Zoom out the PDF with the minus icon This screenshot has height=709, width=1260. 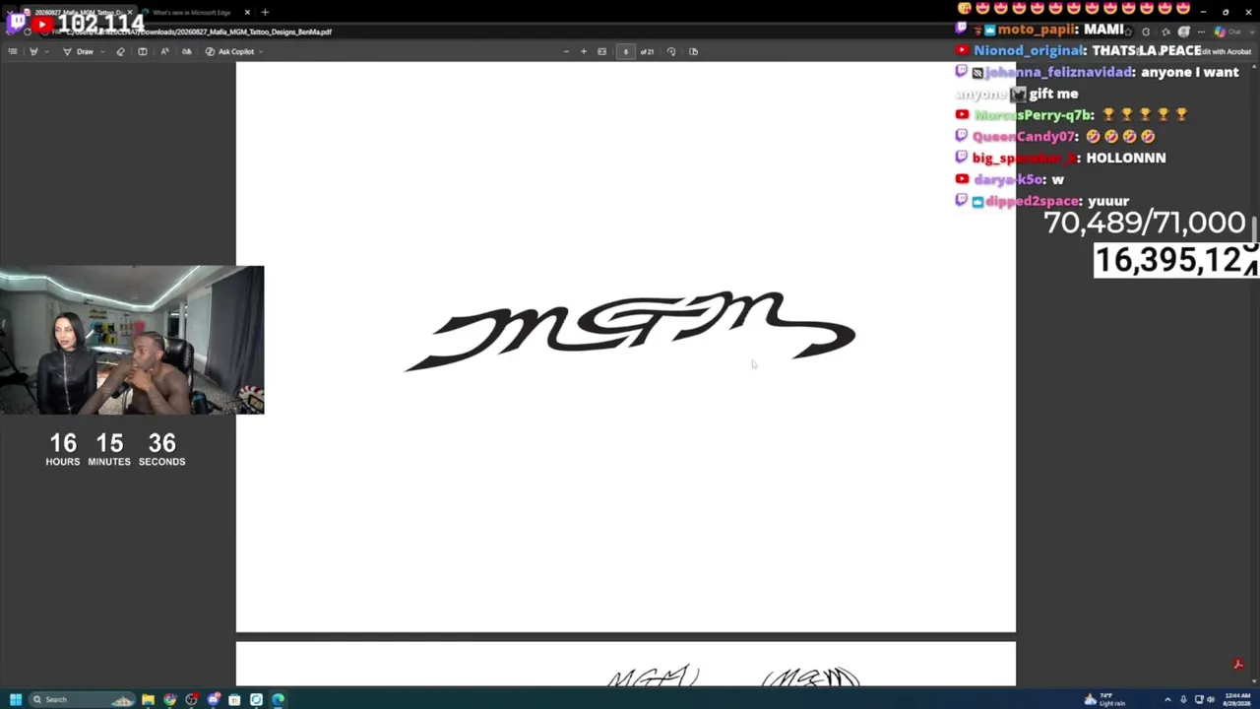click(x=566, y=51)
